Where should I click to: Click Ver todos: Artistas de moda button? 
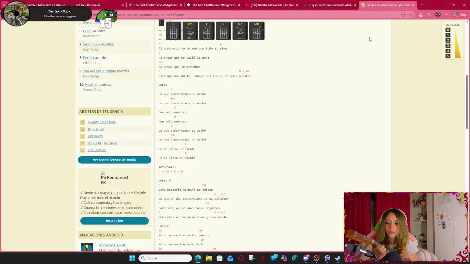pos(114,160)
